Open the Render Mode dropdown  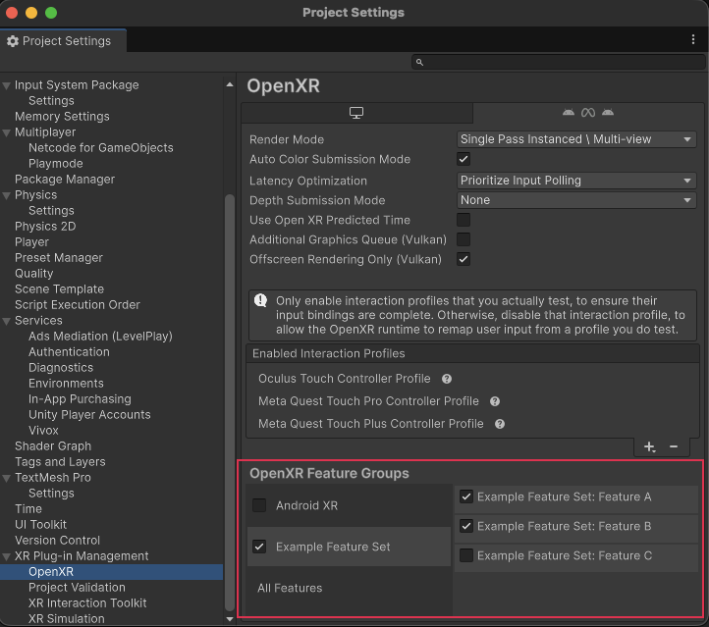point(576,139)
